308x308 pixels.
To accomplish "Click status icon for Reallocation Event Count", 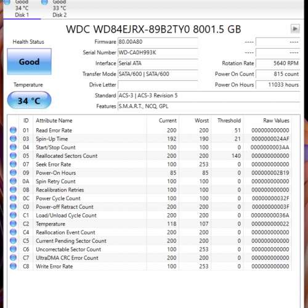I will click(13, 232).
